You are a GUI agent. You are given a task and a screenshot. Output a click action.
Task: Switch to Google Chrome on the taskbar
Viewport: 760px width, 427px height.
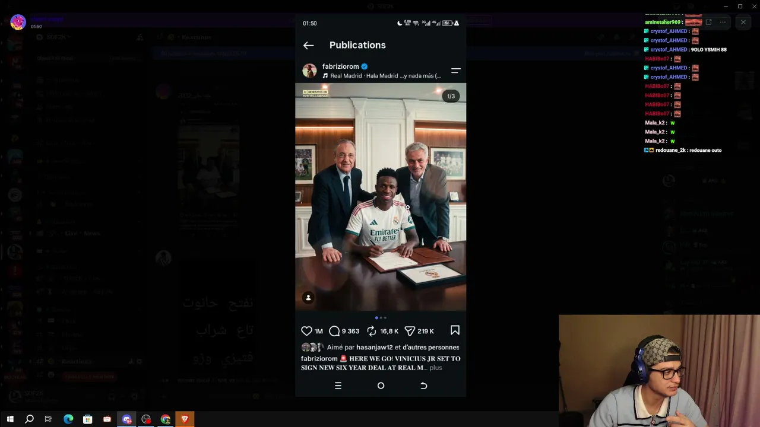166,419
